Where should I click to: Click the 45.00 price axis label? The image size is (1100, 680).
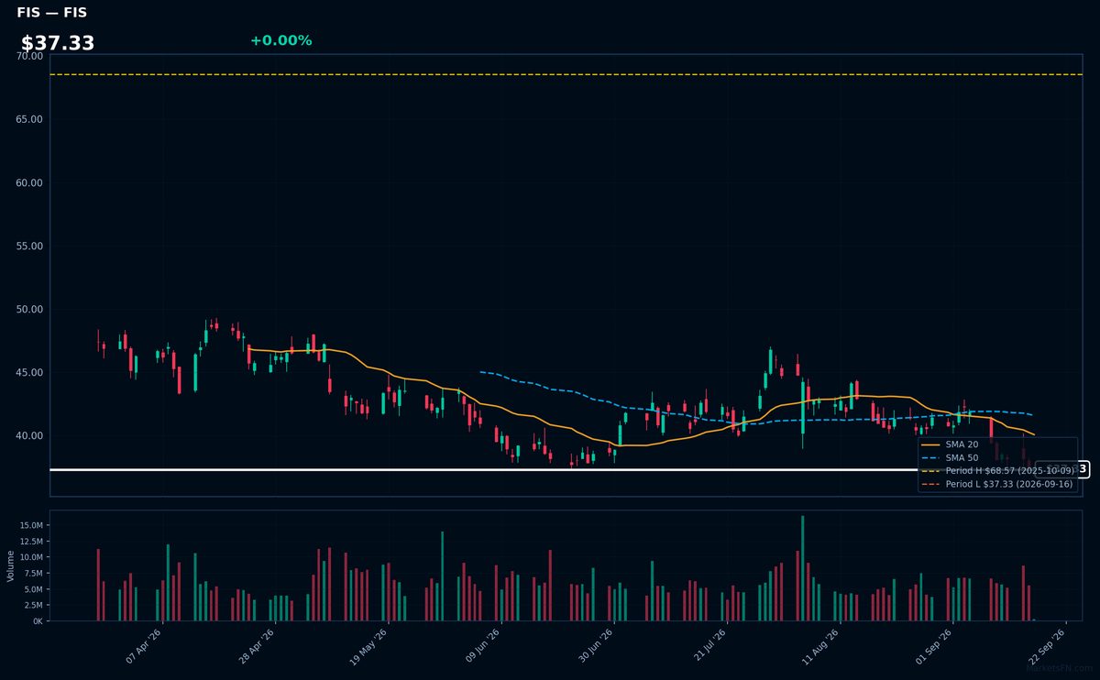coord(29,372)
